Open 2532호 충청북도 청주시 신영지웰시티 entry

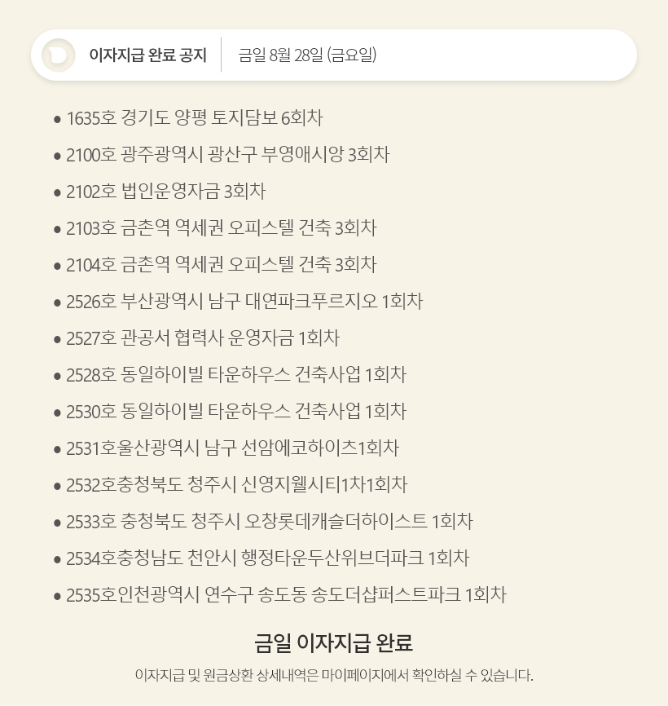click(237, 485)
